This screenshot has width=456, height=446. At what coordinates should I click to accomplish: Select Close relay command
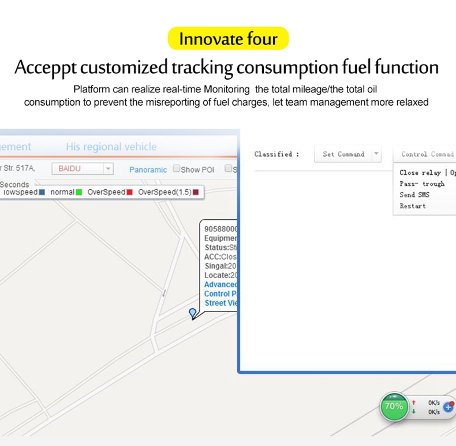point(420,173)
